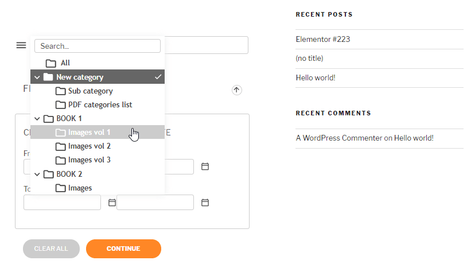The width and height of the screenshot is (467, 264).
Task: Click the All folder icon
Action: click(x=51, y=63)
